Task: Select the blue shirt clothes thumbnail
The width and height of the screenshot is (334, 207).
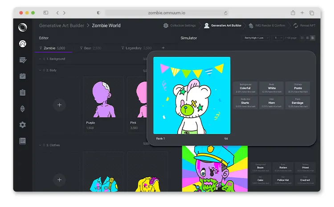Action: [x=103, y=172]
